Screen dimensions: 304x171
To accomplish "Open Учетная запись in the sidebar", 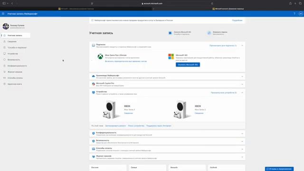I will pyautogui.click(x=16, y=35).
